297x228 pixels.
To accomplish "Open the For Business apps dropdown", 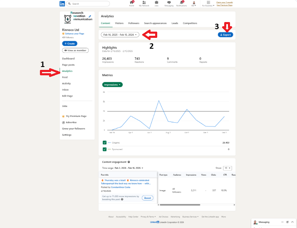I will [x=208, y=4].
